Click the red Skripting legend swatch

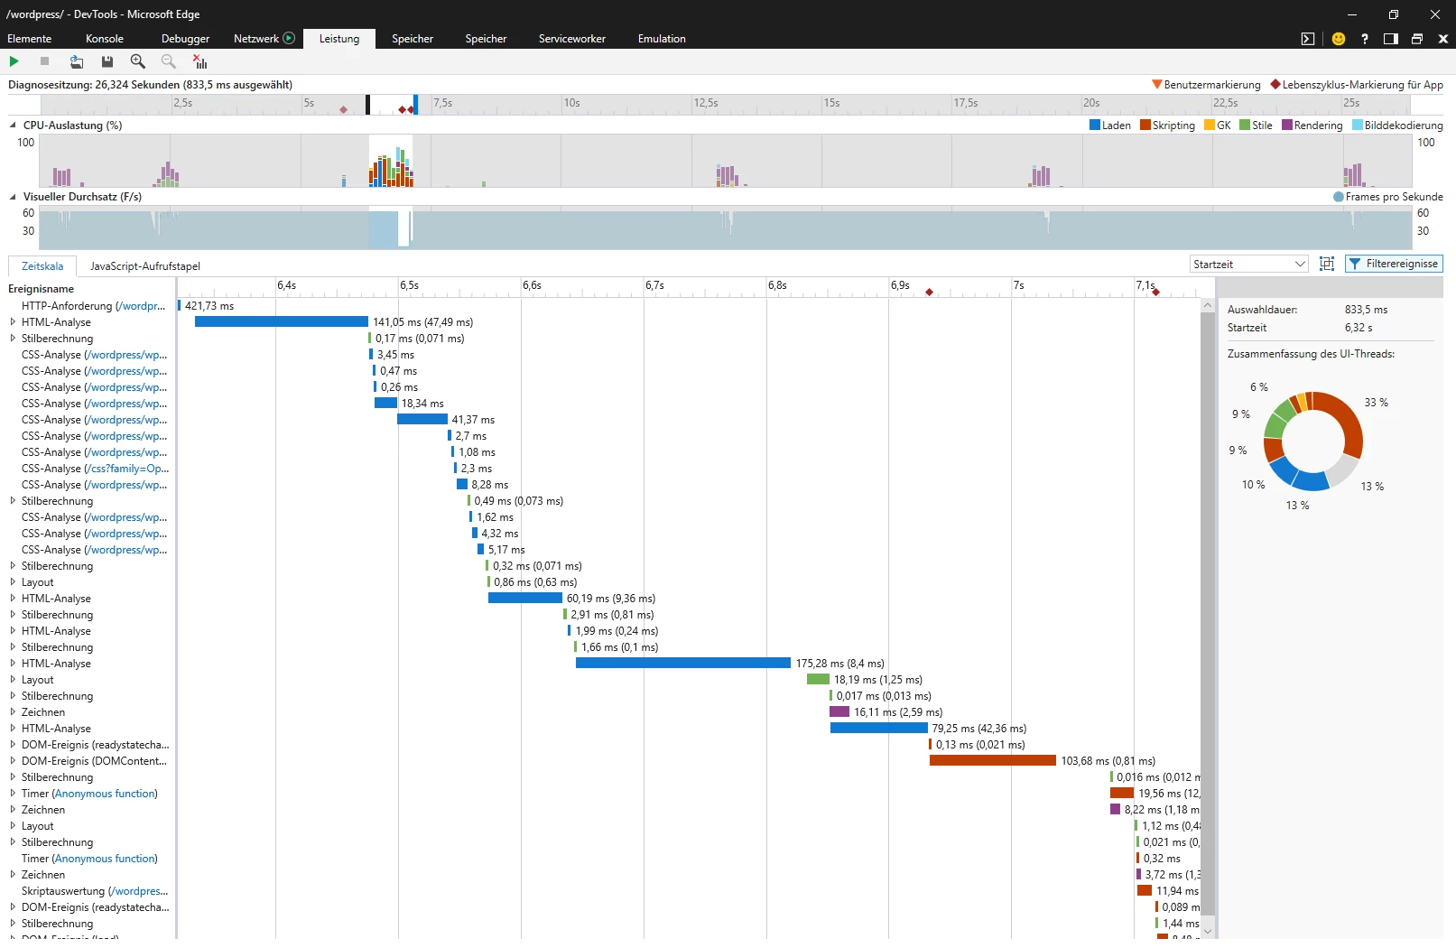pos(1145,125)
